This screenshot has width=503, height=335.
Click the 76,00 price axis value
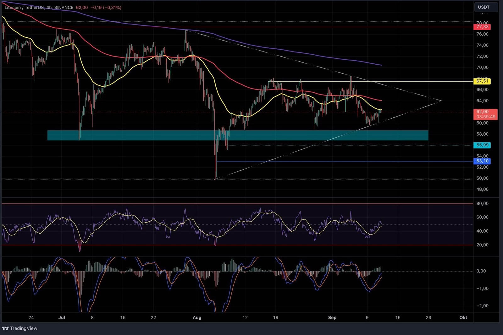482,34
